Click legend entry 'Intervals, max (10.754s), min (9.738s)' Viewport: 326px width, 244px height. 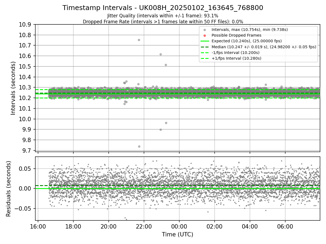click(x=250, y=30)
